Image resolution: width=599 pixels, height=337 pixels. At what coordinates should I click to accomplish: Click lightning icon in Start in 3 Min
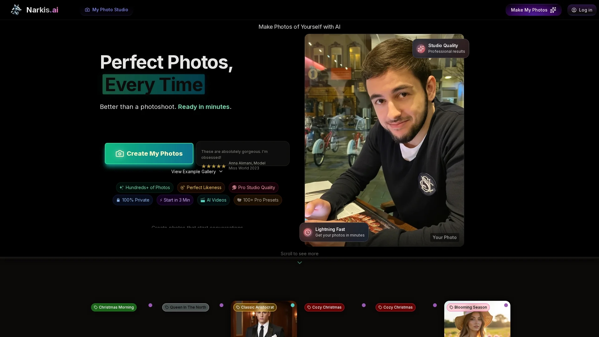(161, 200)
